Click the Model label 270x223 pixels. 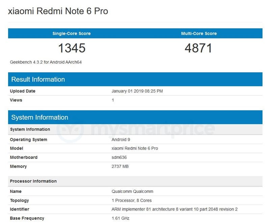point(17,148)
